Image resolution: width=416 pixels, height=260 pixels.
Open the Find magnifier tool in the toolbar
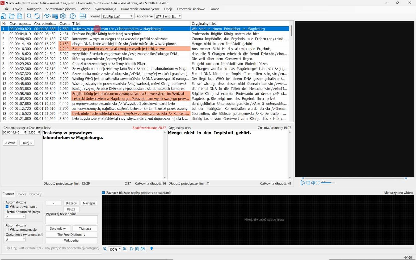click(29, 16)
